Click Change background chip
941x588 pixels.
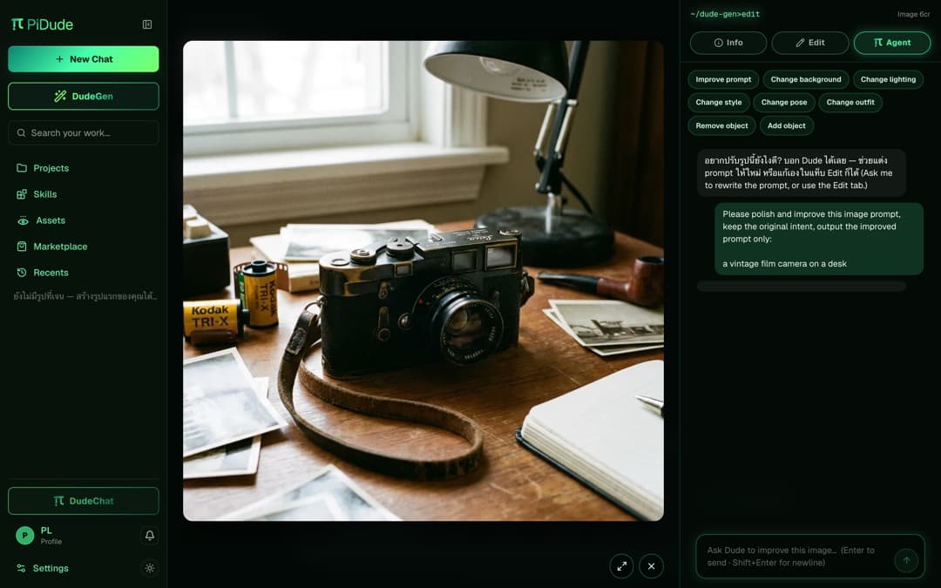pos(806,79)
